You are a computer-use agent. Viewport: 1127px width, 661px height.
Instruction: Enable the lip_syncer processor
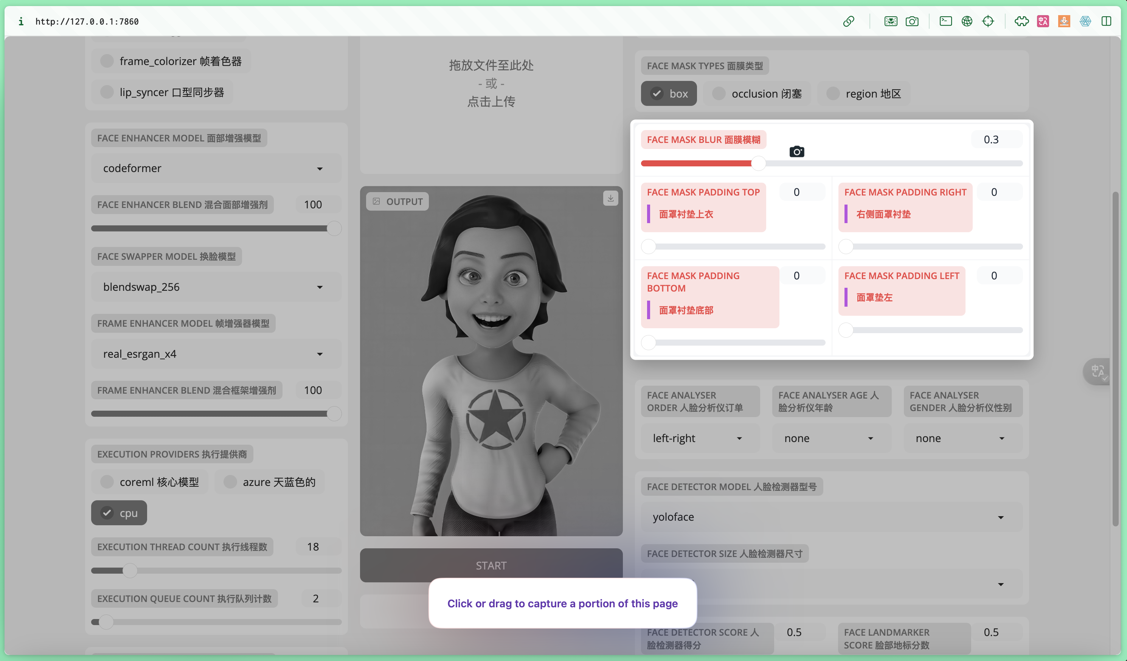point(162,92)
